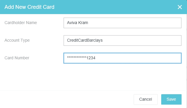This screenshot has height=108, width=187.
Task: Focus the Cardholder Name input field
Action: (123, 23)
